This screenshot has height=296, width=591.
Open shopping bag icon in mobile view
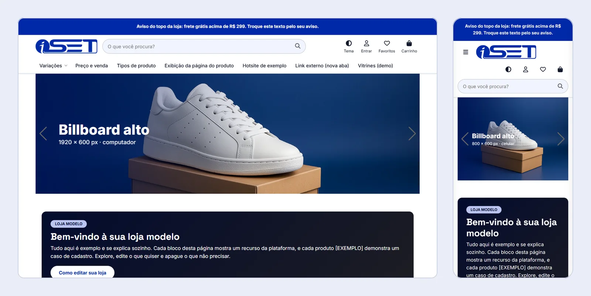pyautogui.click(x=560, y=69)
